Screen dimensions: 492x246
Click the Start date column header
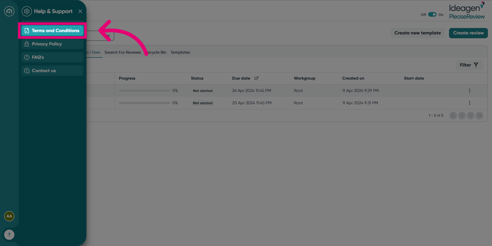coord(414,78)
